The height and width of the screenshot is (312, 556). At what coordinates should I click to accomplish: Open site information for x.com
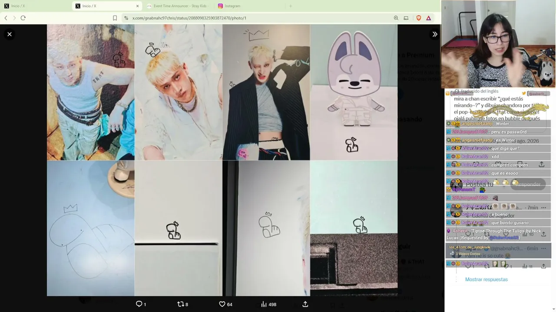(126, 18)
